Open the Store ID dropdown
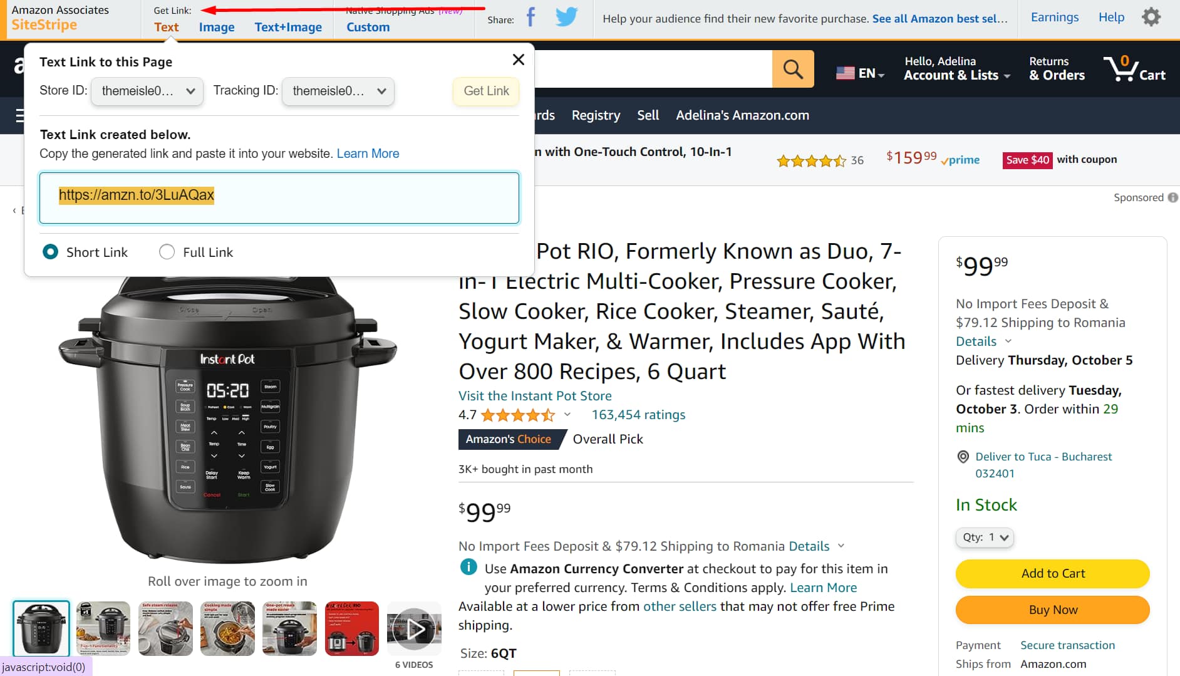Image resolution: width=1180 pixels, height=676 pixels. point(147,91)
